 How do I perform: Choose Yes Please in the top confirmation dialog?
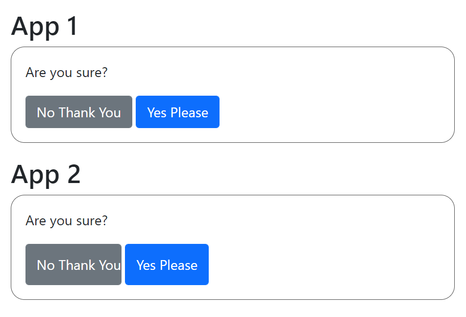point(177,112)
